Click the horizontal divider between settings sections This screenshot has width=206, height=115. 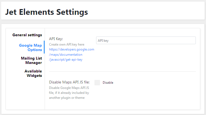coord(122,72)
